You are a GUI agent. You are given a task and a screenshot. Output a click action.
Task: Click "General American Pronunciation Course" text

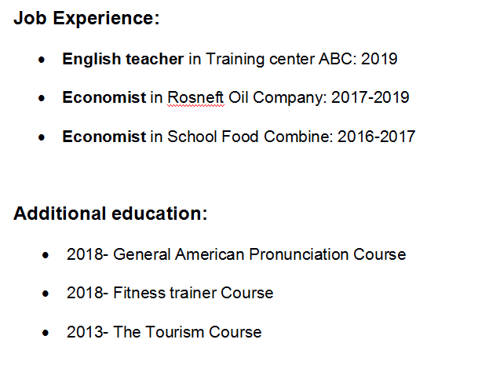tap(259, 254)
